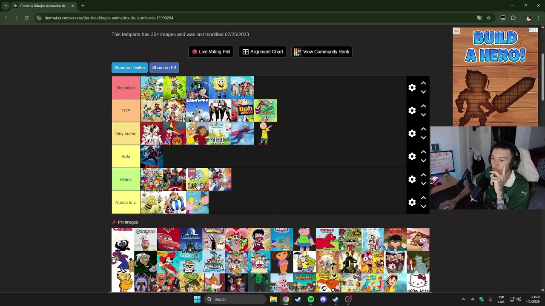The height and width of the screenshot is (306, 545).
Task: Move the Nunca lo vi row down
Action: [x=423, y=207]
